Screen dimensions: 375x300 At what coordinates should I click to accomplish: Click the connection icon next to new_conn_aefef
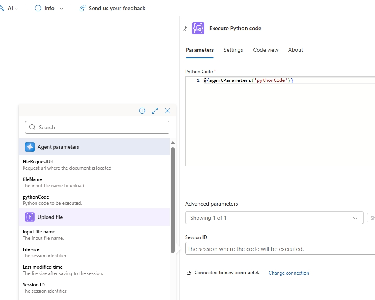coord(189,273)
